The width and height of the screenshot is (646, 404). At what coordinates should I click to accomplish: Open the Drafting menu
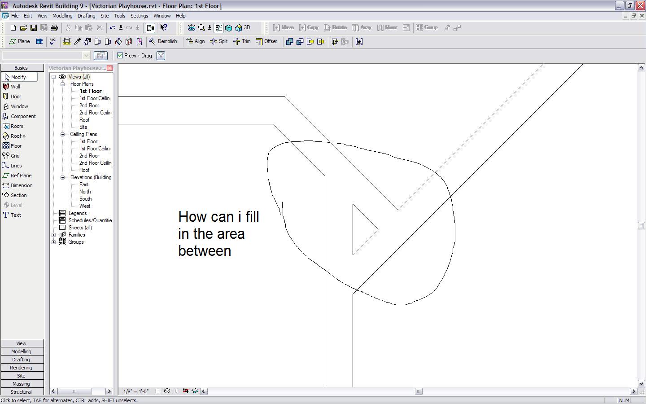click(x=86, y=16)
